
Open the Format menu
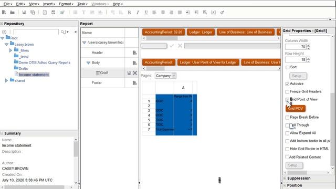point(66,4)
